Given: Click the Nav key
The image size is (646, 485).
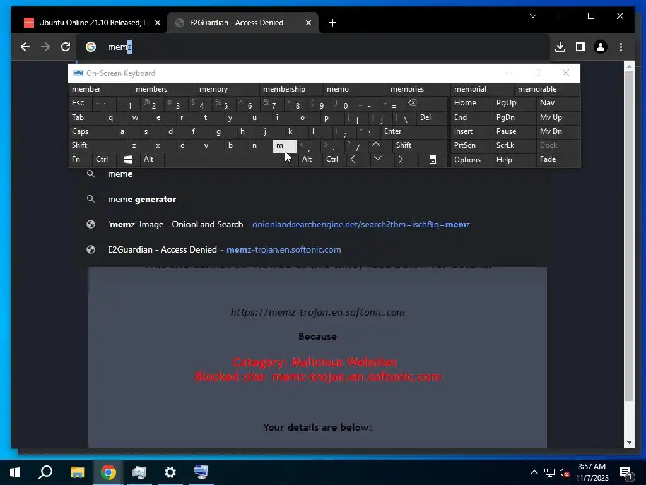Looking at the screenshot, I should pos(558,103).
